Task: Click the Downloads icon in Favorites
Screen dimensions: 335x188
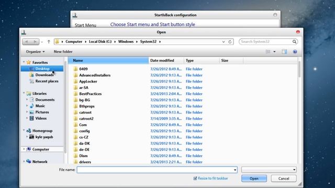Action: coord(31,75)
